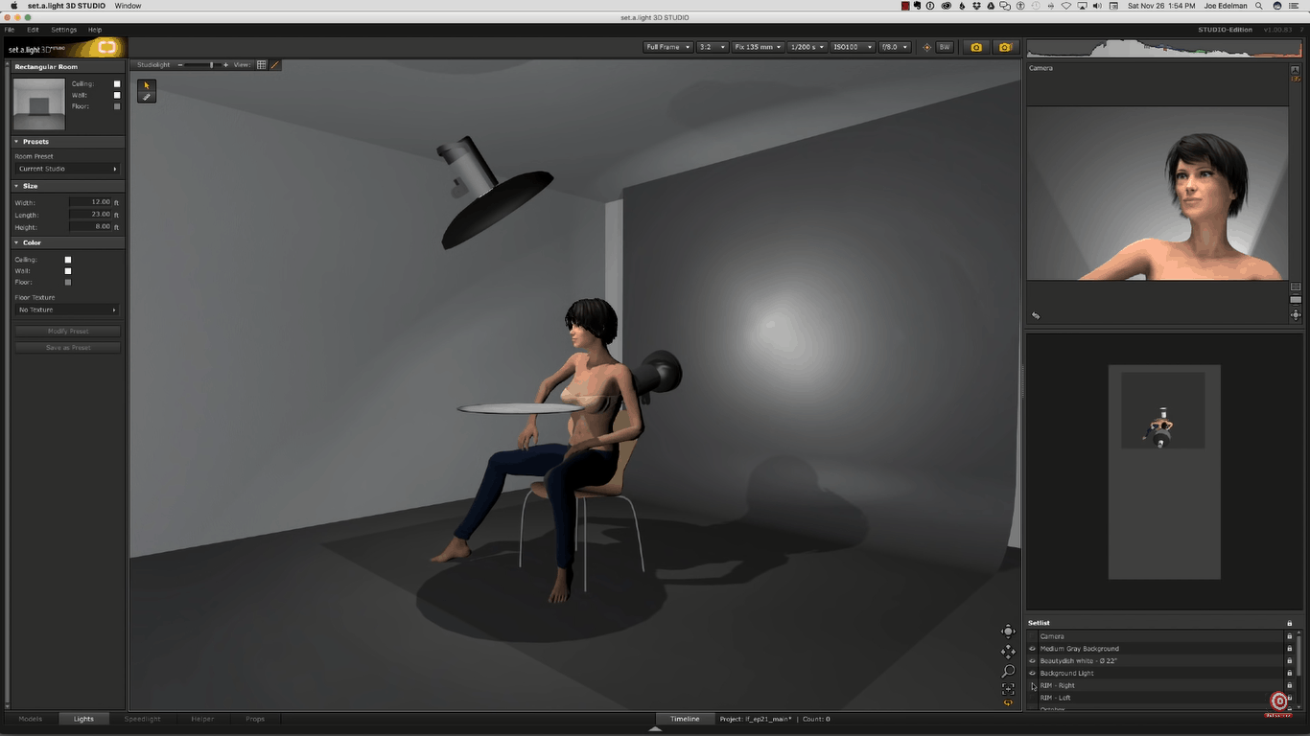Click the Studiolight minus icon
This screenshot has width=1310, height=736.
click(180, 65)
